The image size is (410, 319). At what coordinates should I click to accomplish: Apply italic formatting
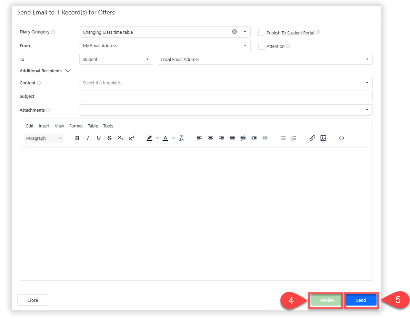[88, 138]
